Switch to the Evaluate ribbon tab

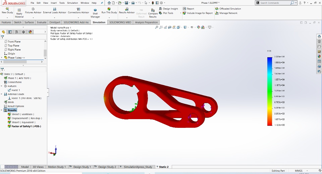pyautogui.click(x=42, y=22)
